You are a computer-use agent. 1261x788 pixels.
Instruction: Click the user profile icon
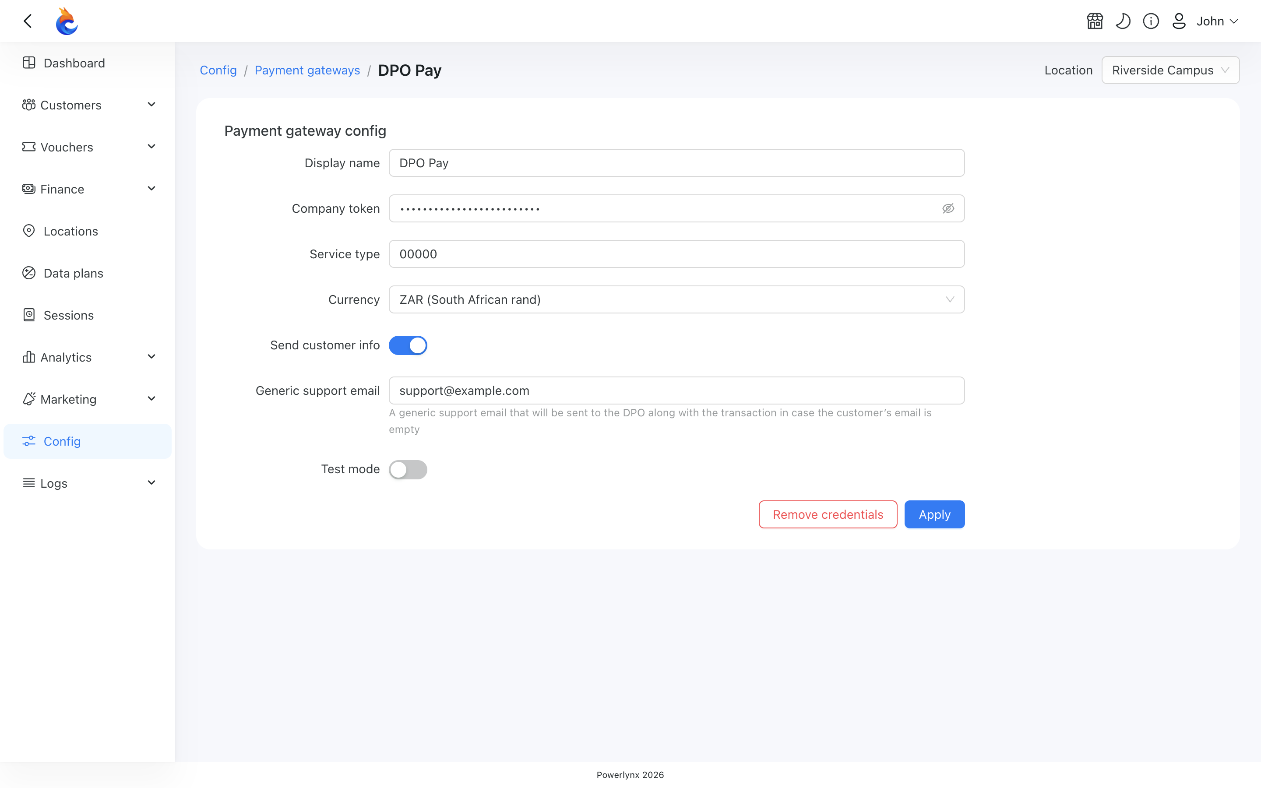pos(1179,21)
